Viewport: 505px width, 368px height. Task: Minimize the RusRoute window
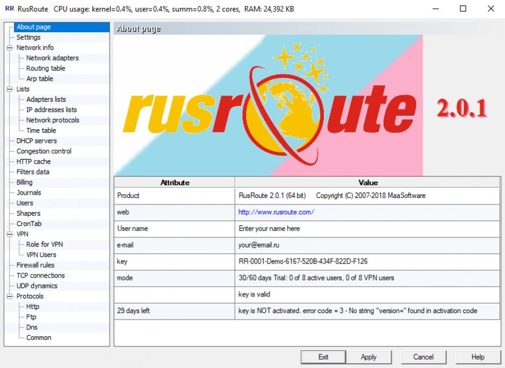pos(436,9)
